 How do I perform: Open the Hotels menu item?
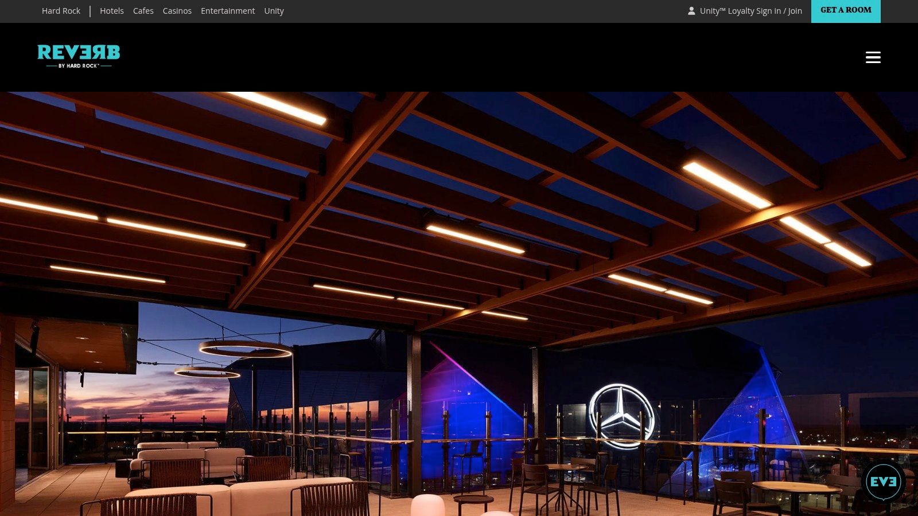112,11
